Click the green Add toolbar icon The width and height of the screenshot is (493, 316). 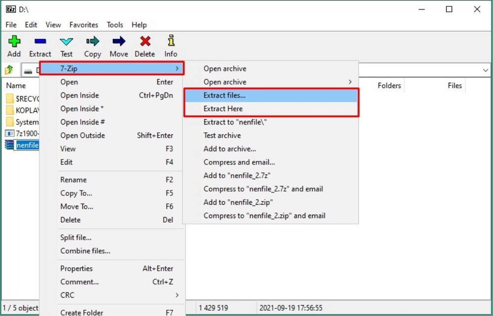[x=14, y=42]
